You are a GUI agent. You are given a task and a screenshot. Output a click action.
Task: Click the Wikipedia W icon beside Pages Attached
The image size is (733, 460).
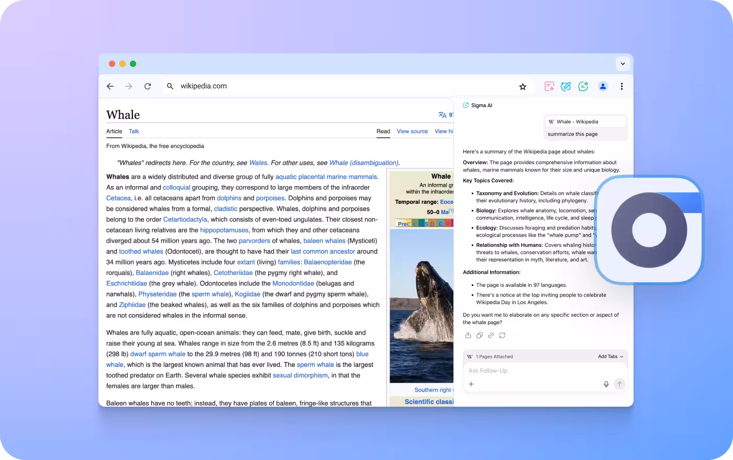(470, 356)
